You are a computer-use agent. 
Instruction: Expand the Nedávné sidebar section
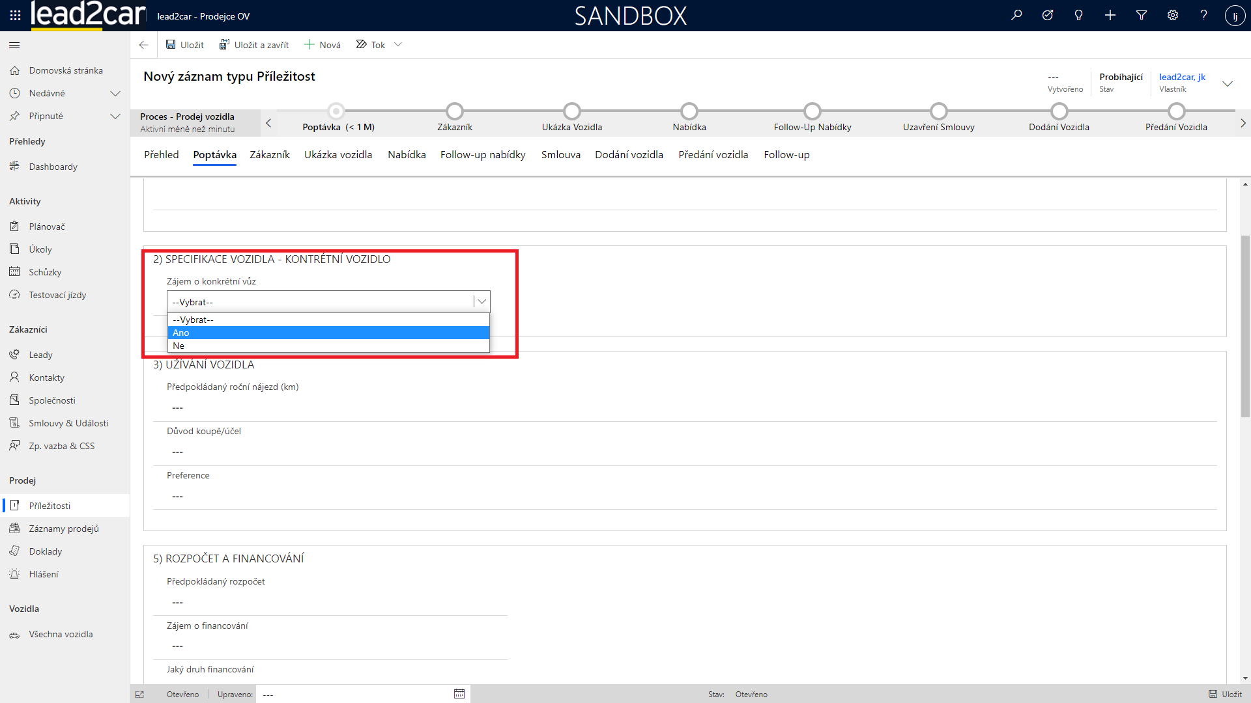tap(115, 94)
